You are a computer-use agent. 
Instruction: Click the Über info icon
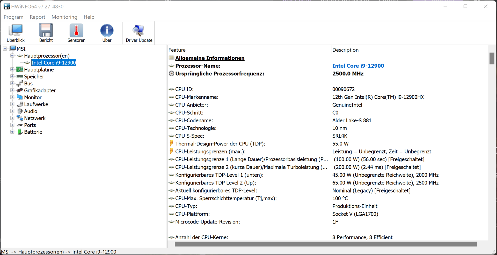(x=107, y=30)
